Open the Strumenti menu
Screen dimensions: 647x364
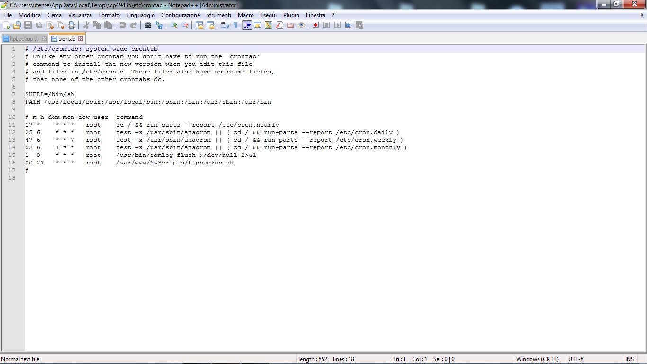219,15
